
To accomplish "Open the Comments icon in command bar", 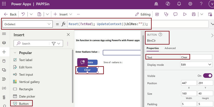I will click(x=175, y=14).
